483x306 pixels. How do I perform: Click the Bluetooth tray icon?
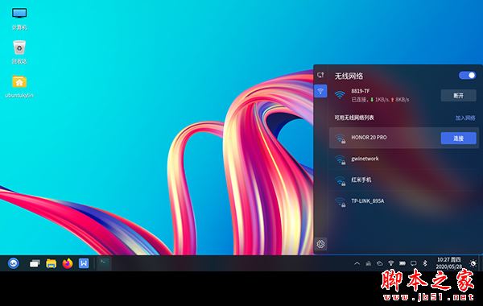point(425,263)
